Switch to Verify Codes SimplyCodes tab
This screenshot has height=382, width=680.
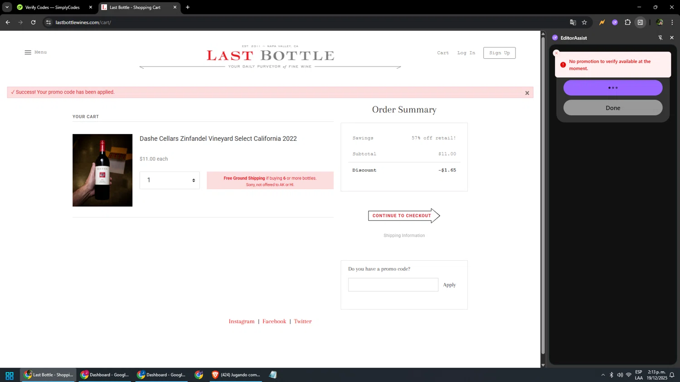point(52,7)
